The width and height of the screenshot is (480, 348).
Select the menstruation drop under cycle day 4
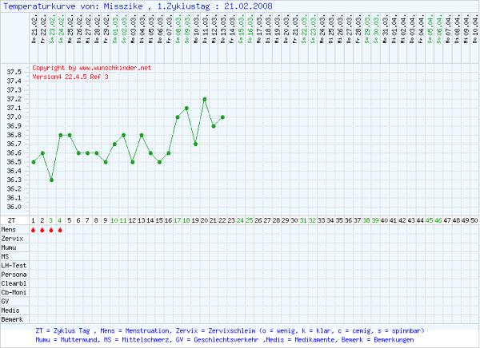point(60,230)
